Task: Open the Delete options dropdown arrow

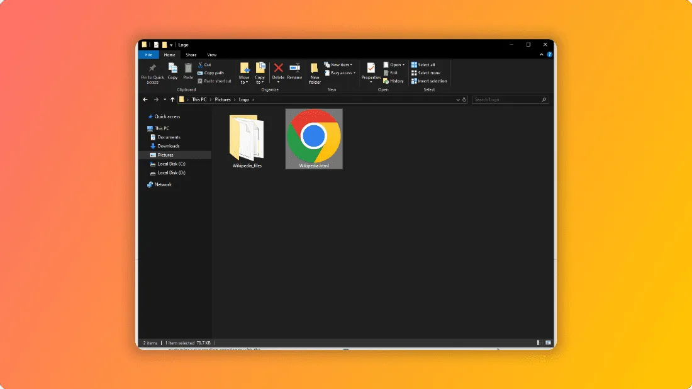Action: click(x=278, y=82)
